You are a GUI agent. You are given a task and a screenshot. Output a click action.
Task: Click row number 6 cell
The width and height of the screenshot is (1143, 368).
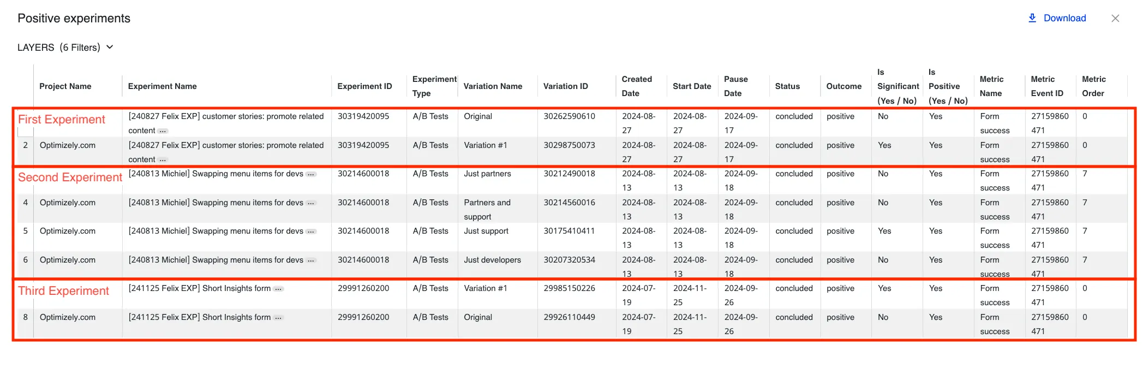(x=25, y=260)
